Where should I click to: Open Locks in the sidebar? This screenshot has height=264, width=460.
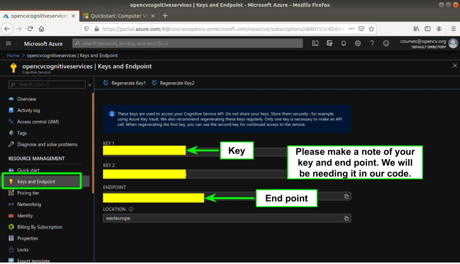click(22, 250)
